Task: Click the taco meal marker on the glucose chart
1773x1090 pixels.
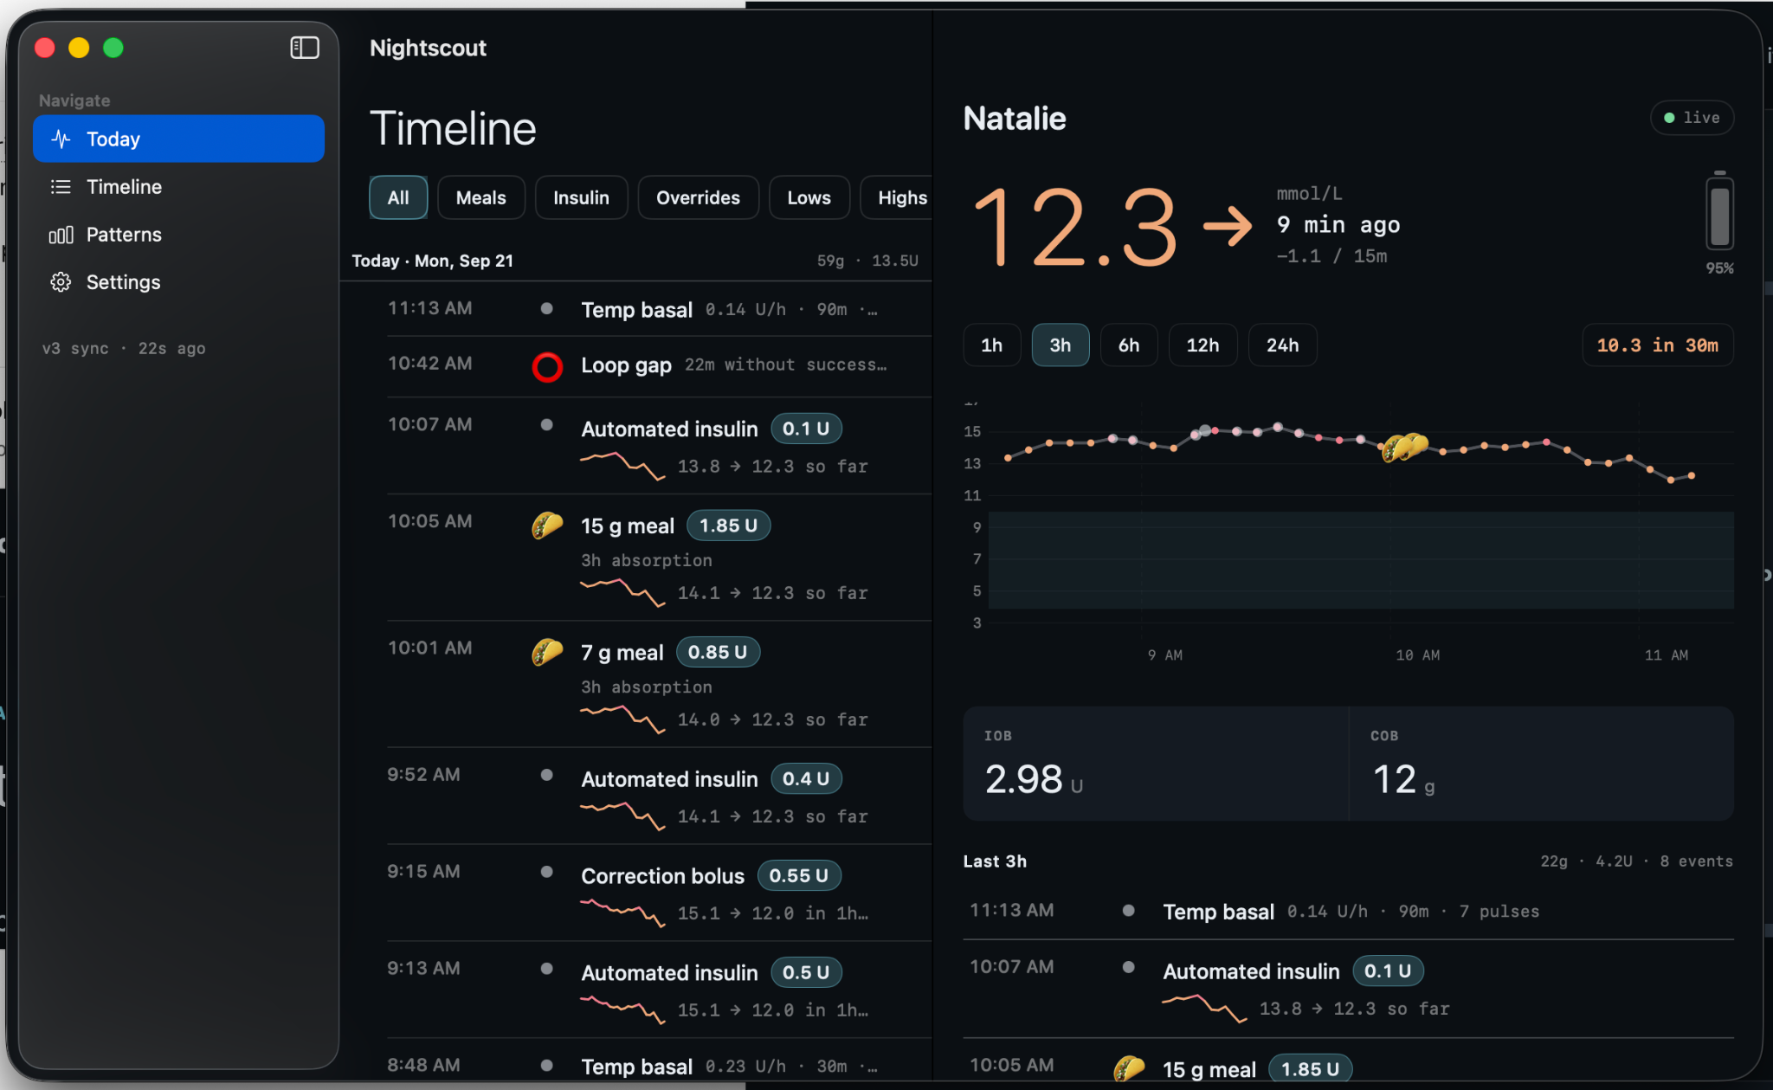Action: click(1404, 447)
